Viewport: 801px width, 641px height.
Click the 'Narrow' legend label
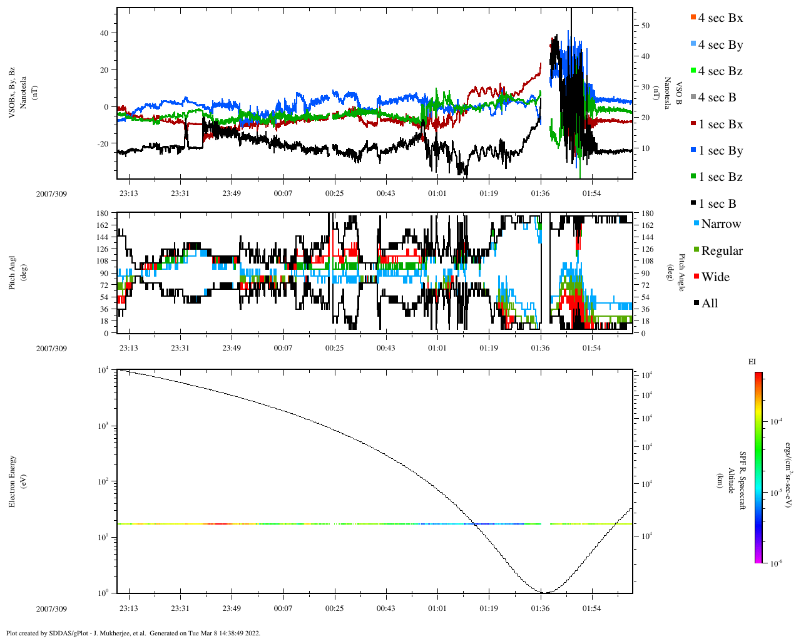pos(721,223)
